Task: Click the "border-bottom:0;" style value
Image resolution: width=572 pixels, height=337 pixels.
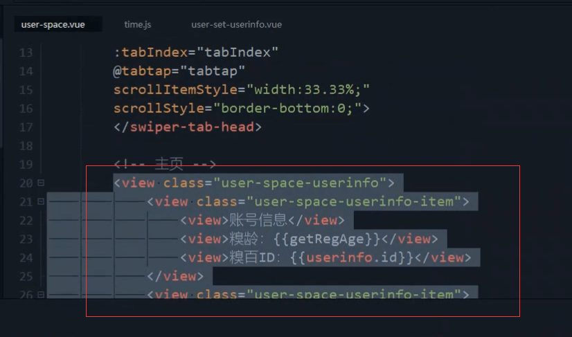Action: click(x=287, y=109)
